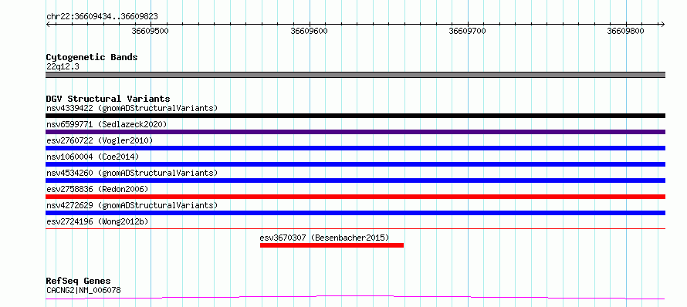Click nsv6599771 (Sedlazeck2020) label

(x=107, y=124)
